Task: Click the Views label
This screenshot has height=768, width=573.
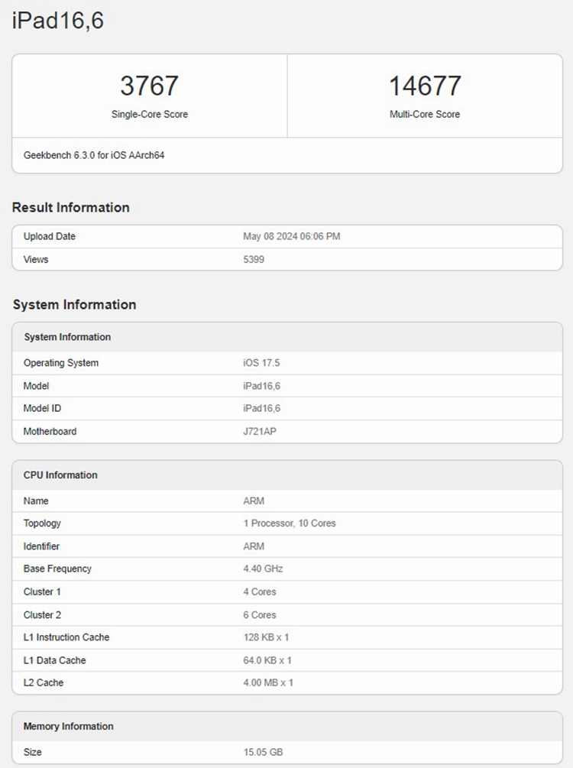Action: [36, 259]
